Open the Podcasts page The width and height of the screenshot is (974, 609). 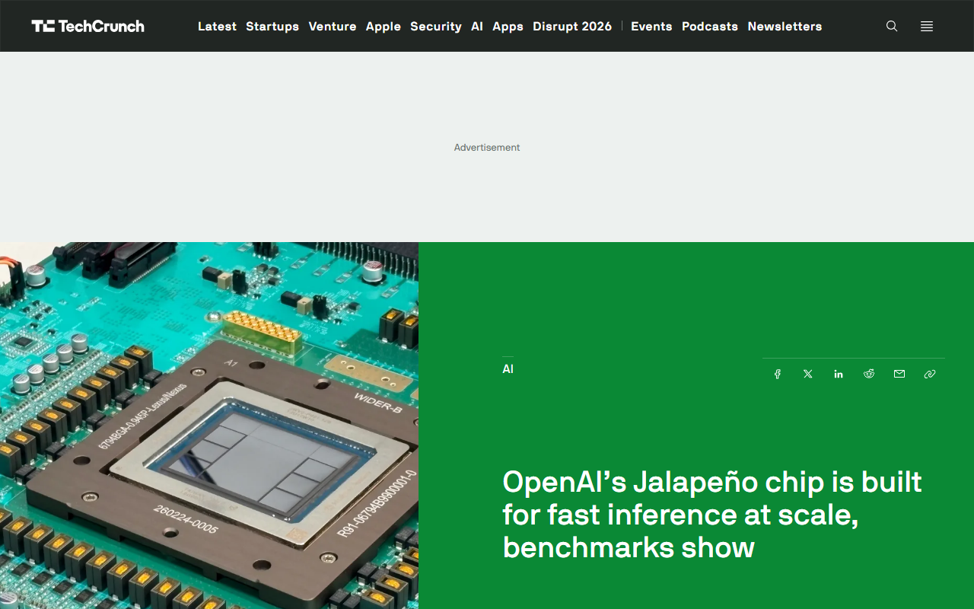pyautogui.click(x=710, y=26)
